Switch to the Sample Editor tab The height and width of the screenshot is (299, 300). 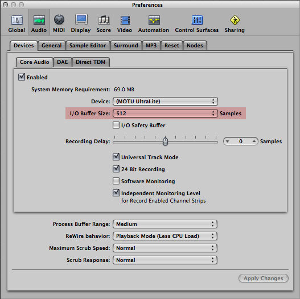(88, 46)
